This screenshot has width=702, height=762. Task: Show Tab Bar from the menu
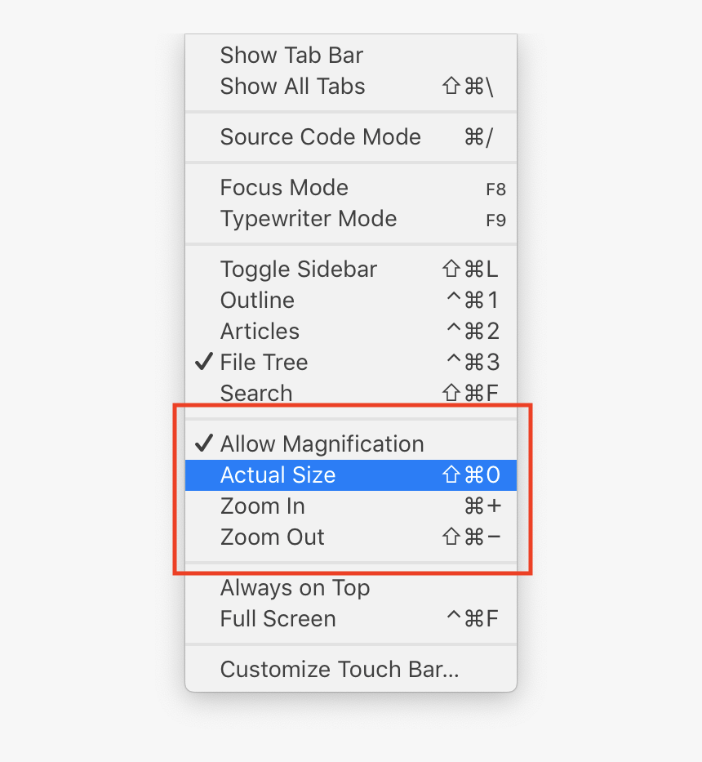(291, 56)
